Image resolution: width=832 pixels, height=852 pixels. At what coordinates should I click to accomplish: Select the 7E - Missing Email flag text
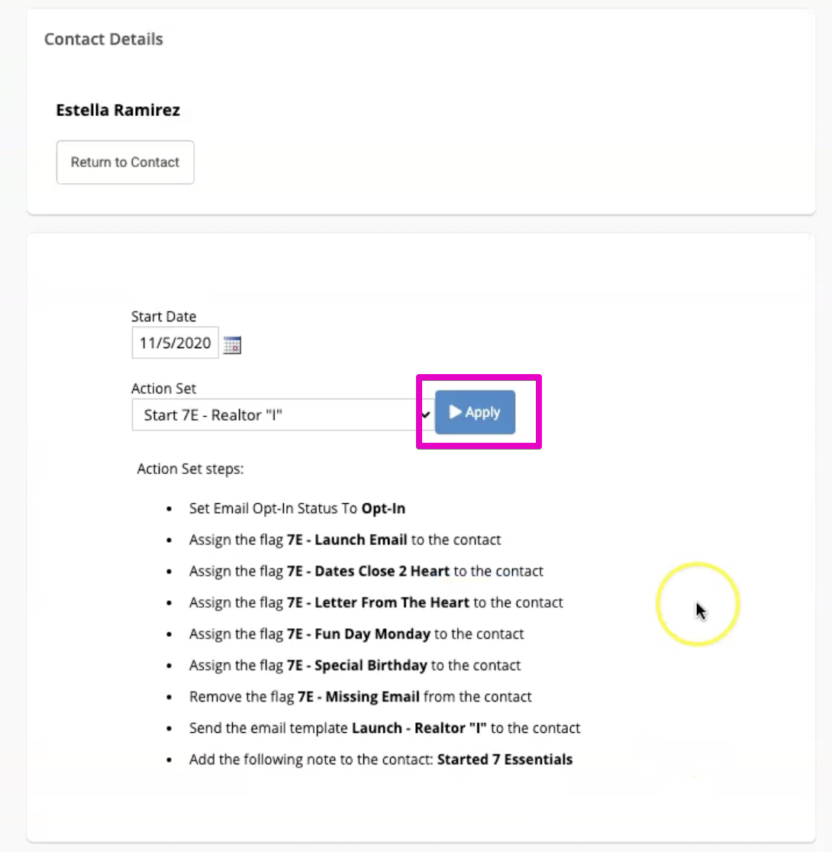[x=359, y=697]
